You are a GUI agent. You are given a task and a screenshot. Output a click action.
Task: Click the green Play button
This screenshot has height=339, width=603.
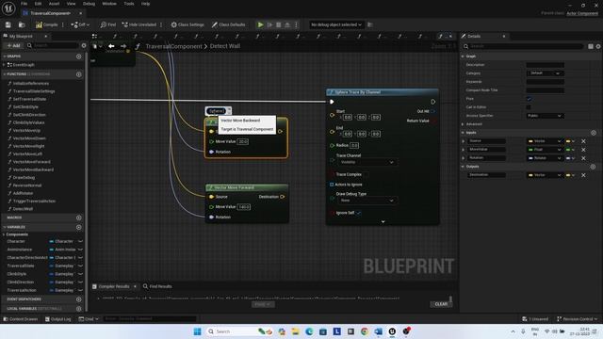point(260,24)
